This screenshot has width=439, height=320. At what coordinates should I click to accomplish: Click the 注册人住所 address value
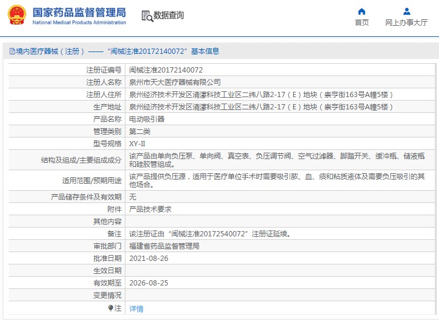[x=261, y=94]
